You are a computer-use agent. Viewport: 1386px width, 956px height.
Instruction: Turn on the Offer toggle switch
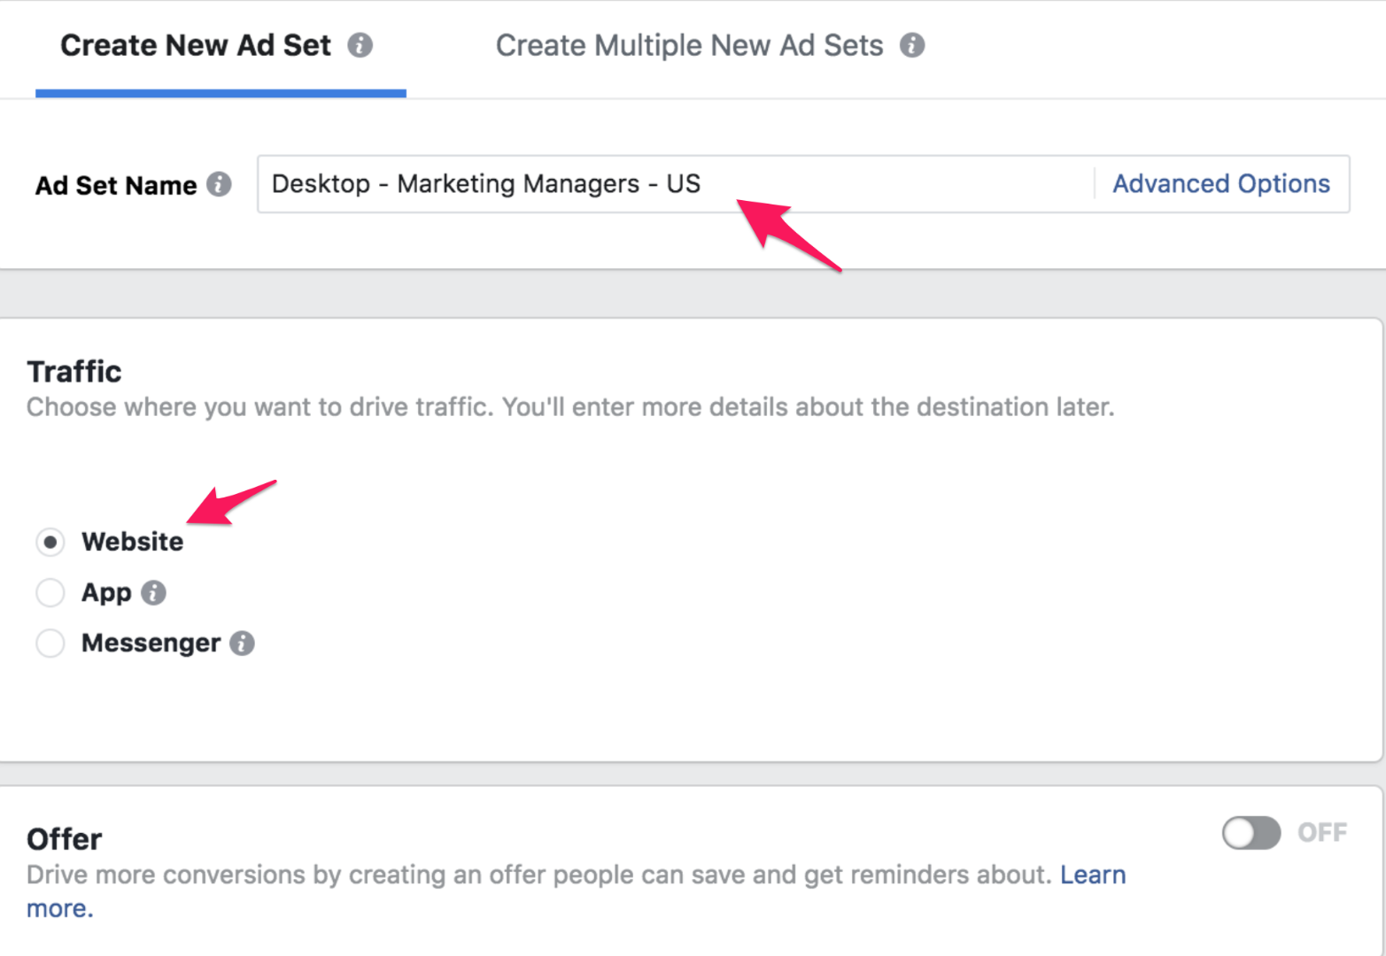pos(1250,833)
